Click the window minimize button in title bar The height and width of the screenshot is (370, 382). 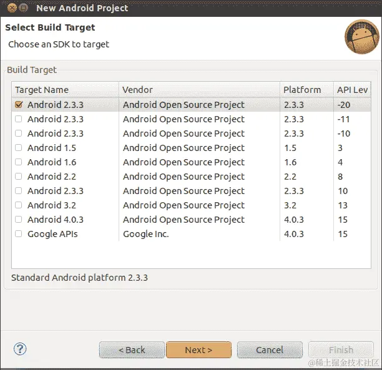23,7
